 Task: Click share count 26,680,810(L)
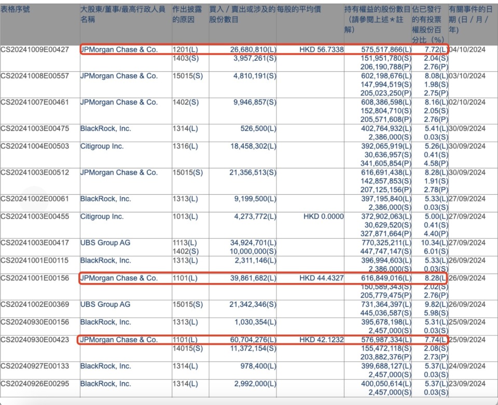coord(253,50)
